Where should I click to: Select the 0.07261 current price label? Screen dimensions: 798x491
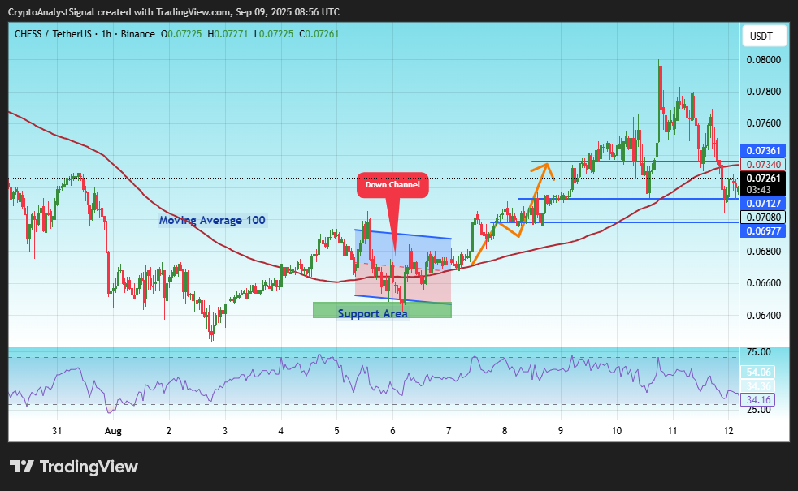click(x=763, y=179)
